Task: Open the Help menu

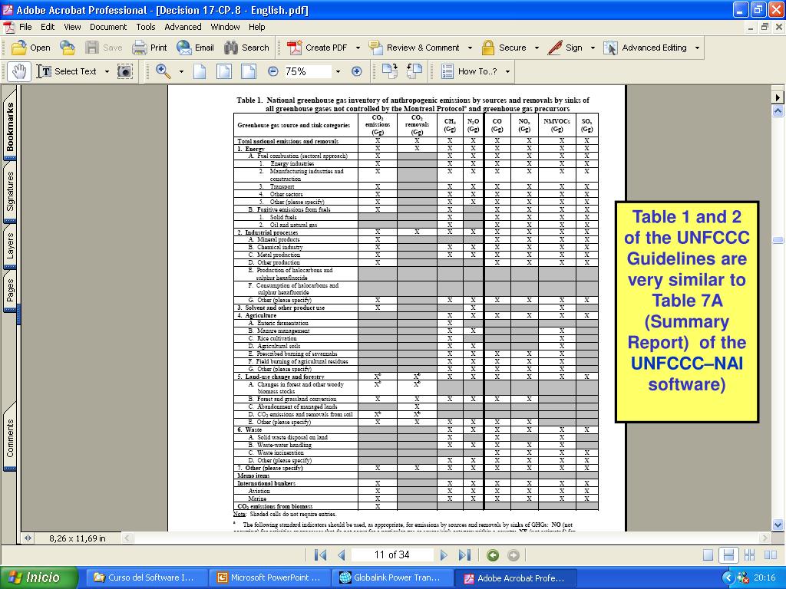Action: 256,27
